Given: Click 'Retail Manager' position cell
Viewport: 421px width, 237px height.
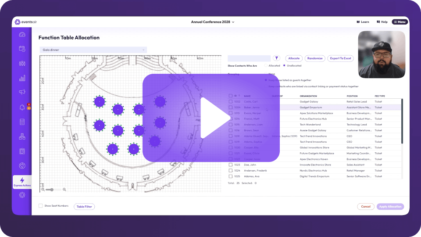Looking at the screenshot, I should coord(356,171).
